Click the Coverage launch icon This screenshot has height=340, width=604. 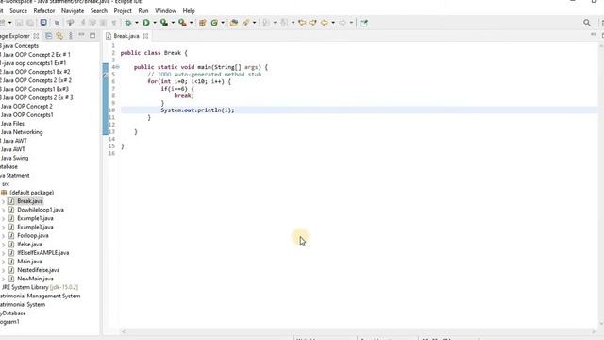pos(164,23)
